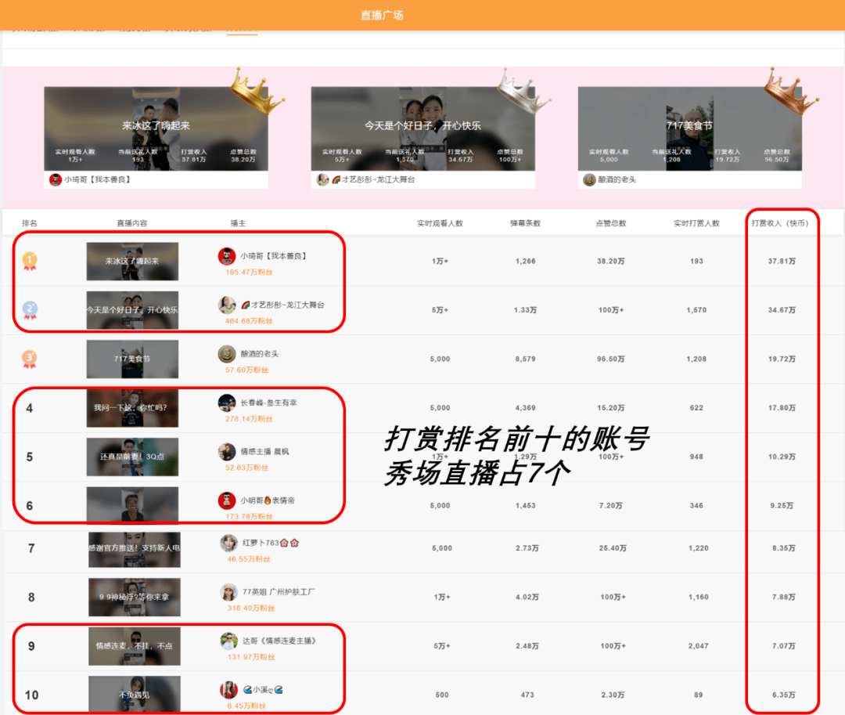Sort by 实时打赏人数 column header
This screenshot has height=715, width=845.
(696, 223)
